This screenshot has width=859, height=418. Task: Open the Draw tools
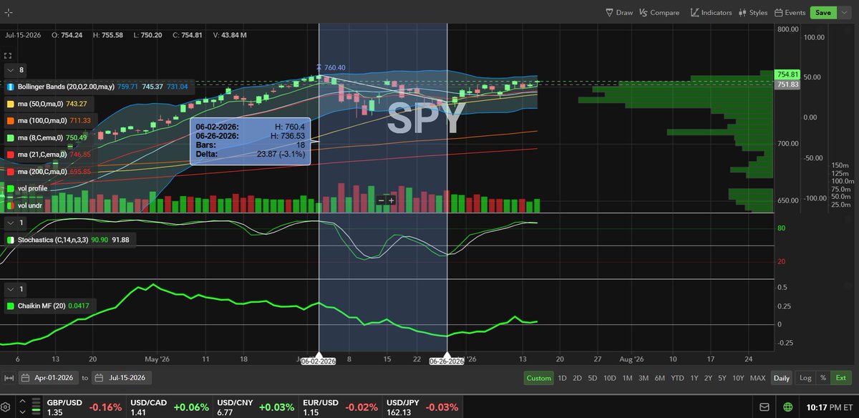click(x=619, y=12)
